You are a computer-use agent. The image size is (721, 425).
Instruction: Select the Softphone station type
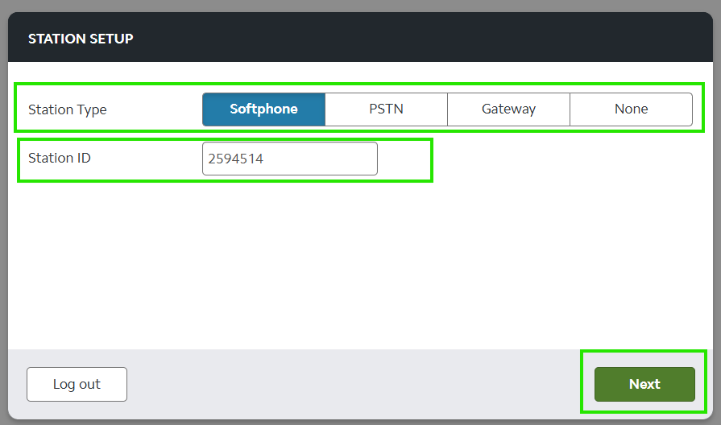[x=263, y=109]
